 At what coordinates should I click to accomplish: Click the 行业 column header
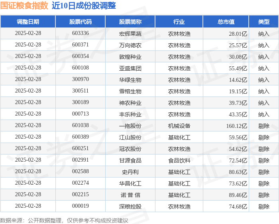(179, 21)
